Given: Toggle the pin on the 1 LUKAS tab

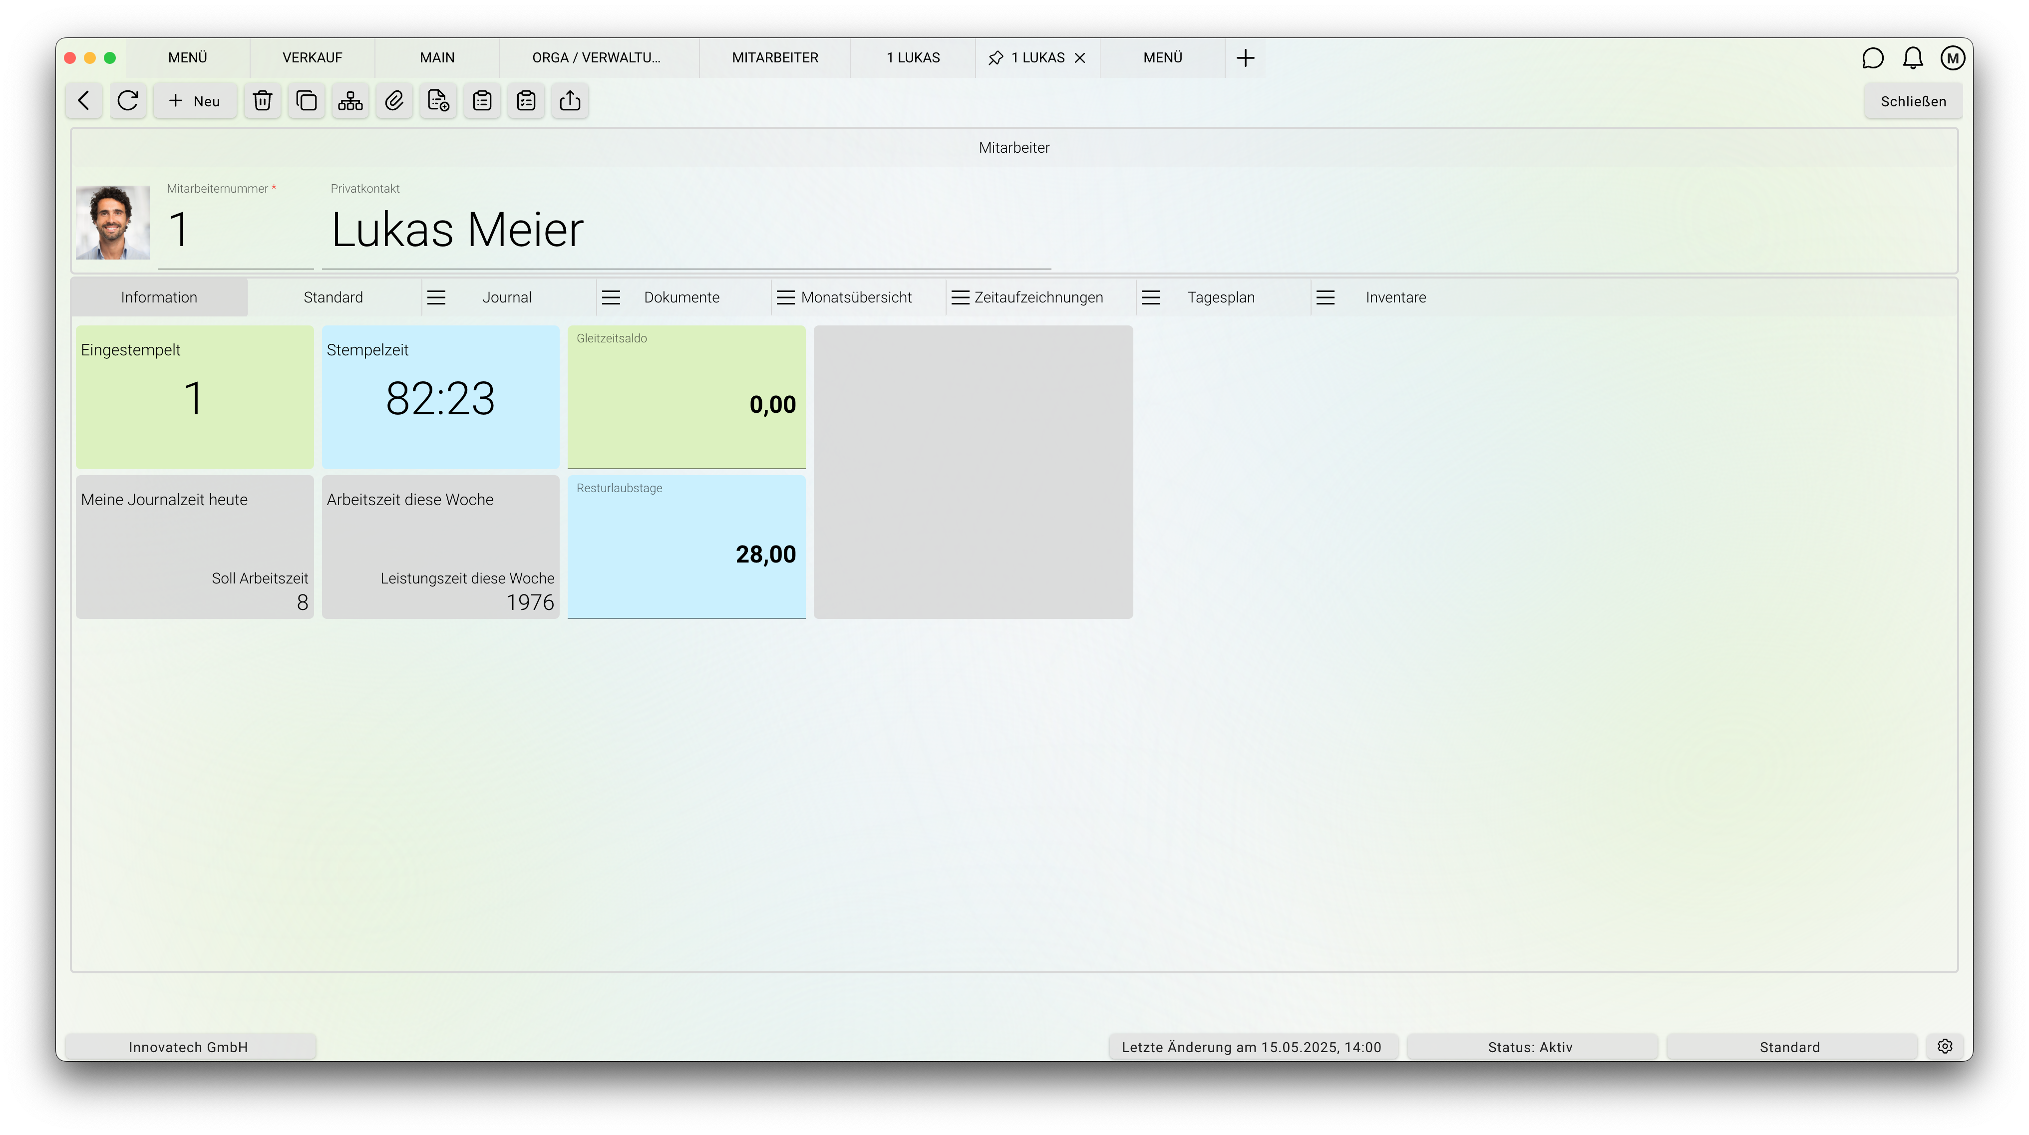Looking at the screenshot, I should tap(996, 57).
